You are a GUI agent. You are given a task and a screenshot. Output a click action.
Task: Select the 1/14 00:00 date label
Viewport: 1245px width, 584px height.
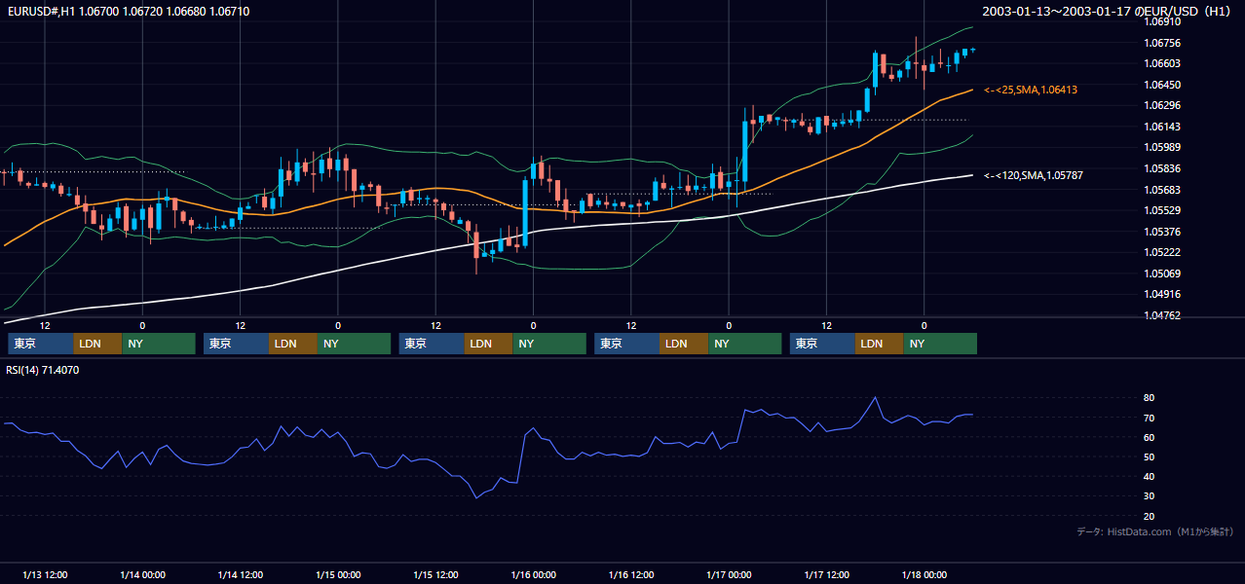142,575
